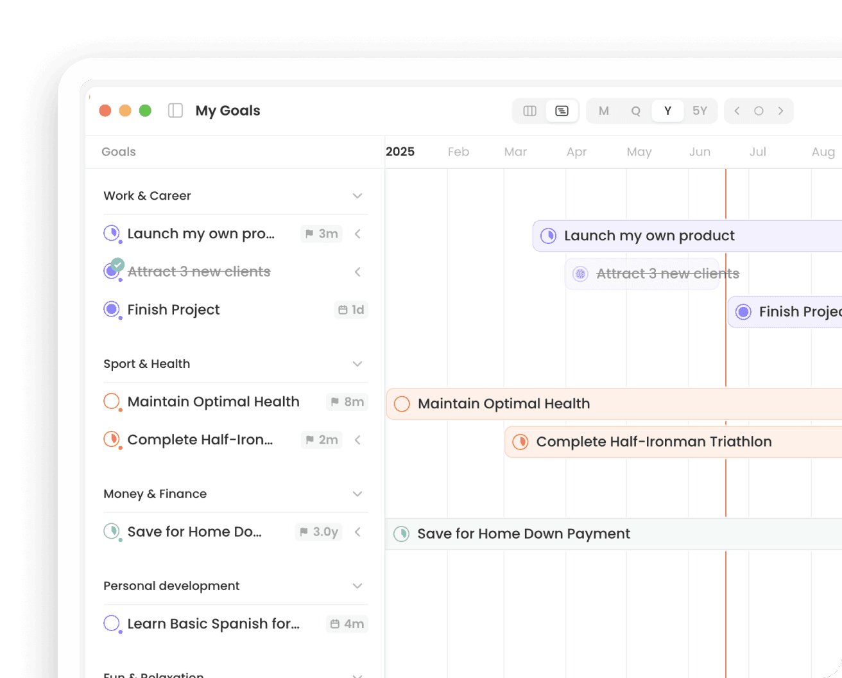842x678 pixels.
Task: Click the May month header
Action: [639, 152]
